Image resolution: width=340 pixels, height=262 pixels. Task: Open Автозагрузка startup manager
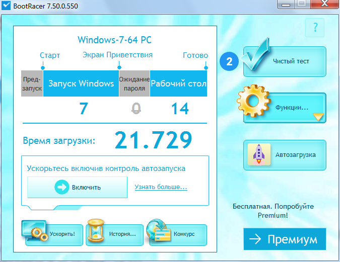[x=285, y=155]
